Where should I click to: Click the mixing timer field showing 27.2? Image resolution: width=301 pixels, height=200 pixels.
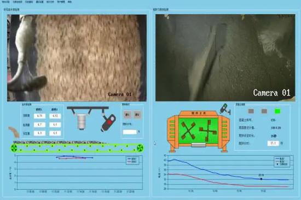pyautogui.click(x=273, y=143)
